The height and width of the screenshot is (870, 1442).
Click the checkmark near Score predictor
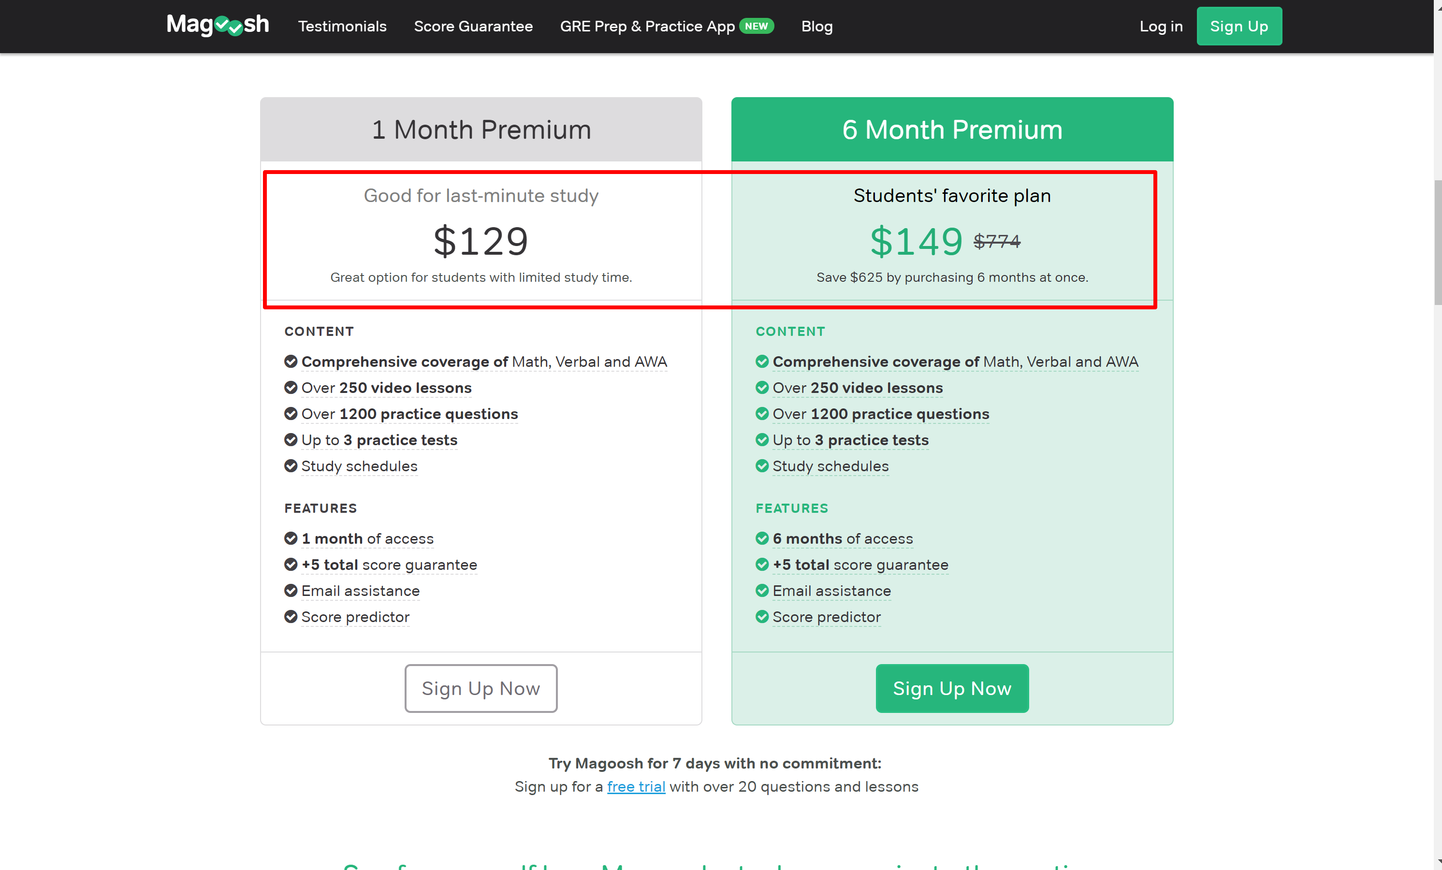click(x=291, y=616)
